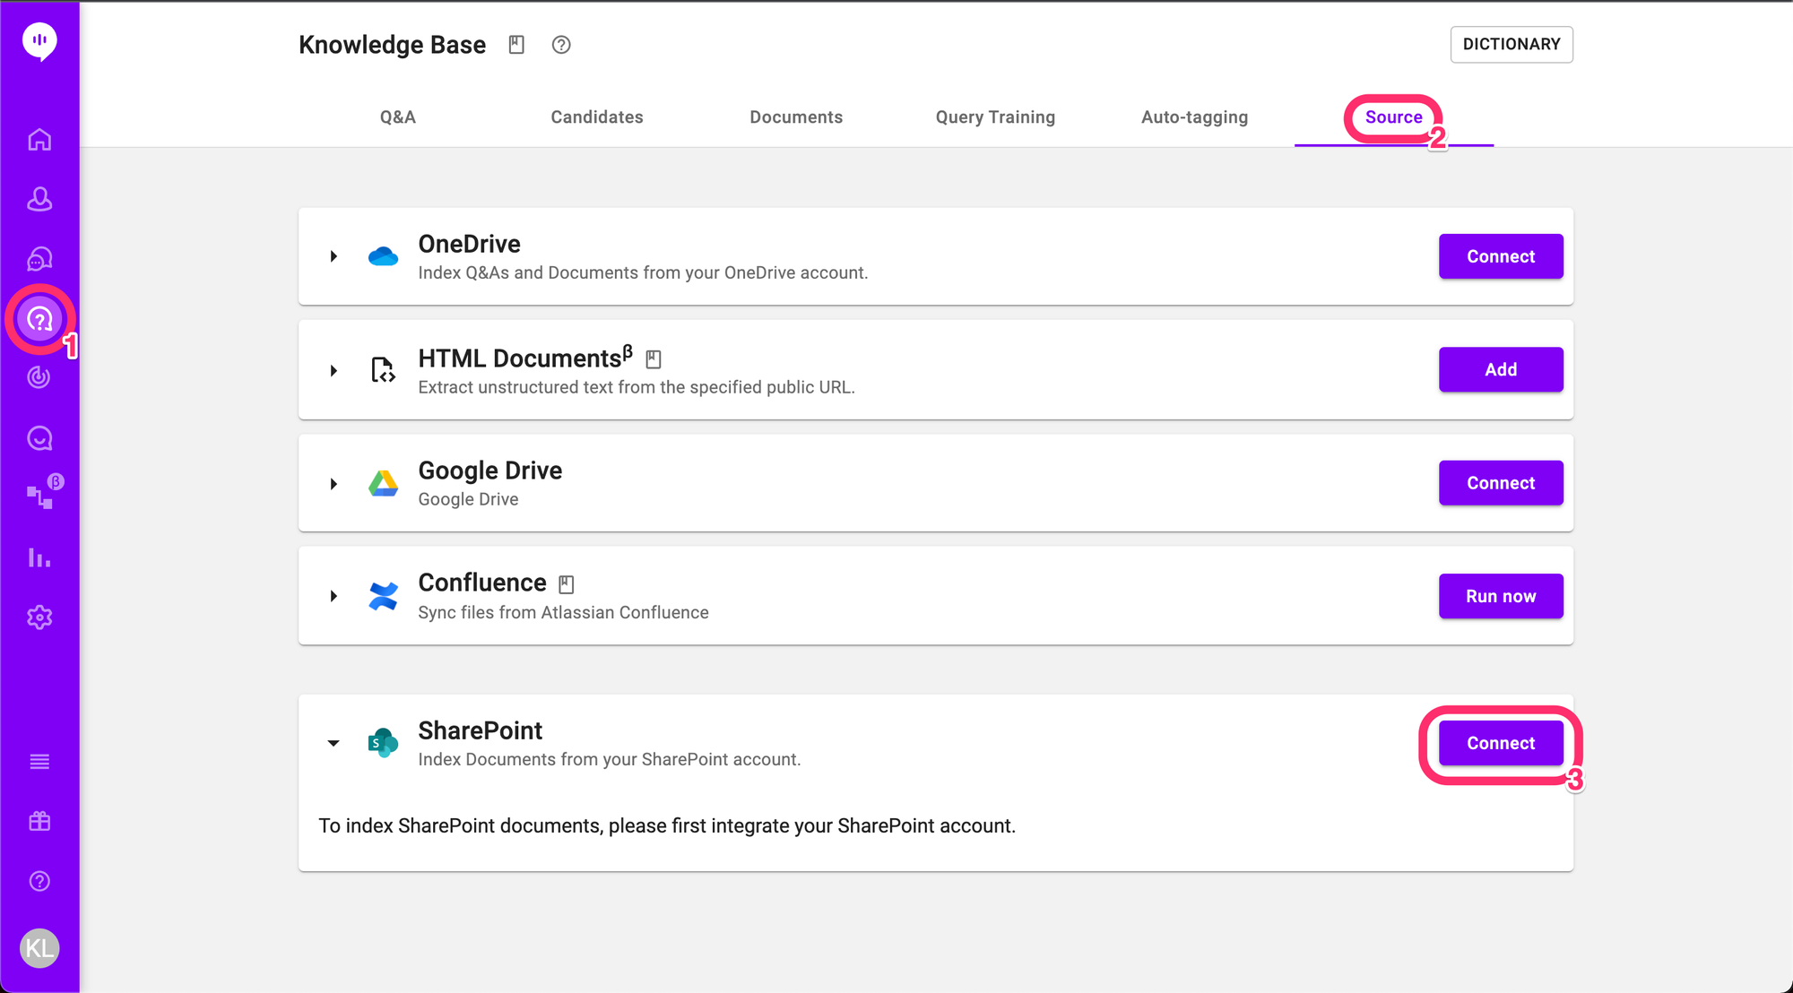Image resolution: width=1793 pixels, height=993 pixels.
Task: Open the Home panel in the sidebar
Action: click(39, 140)
